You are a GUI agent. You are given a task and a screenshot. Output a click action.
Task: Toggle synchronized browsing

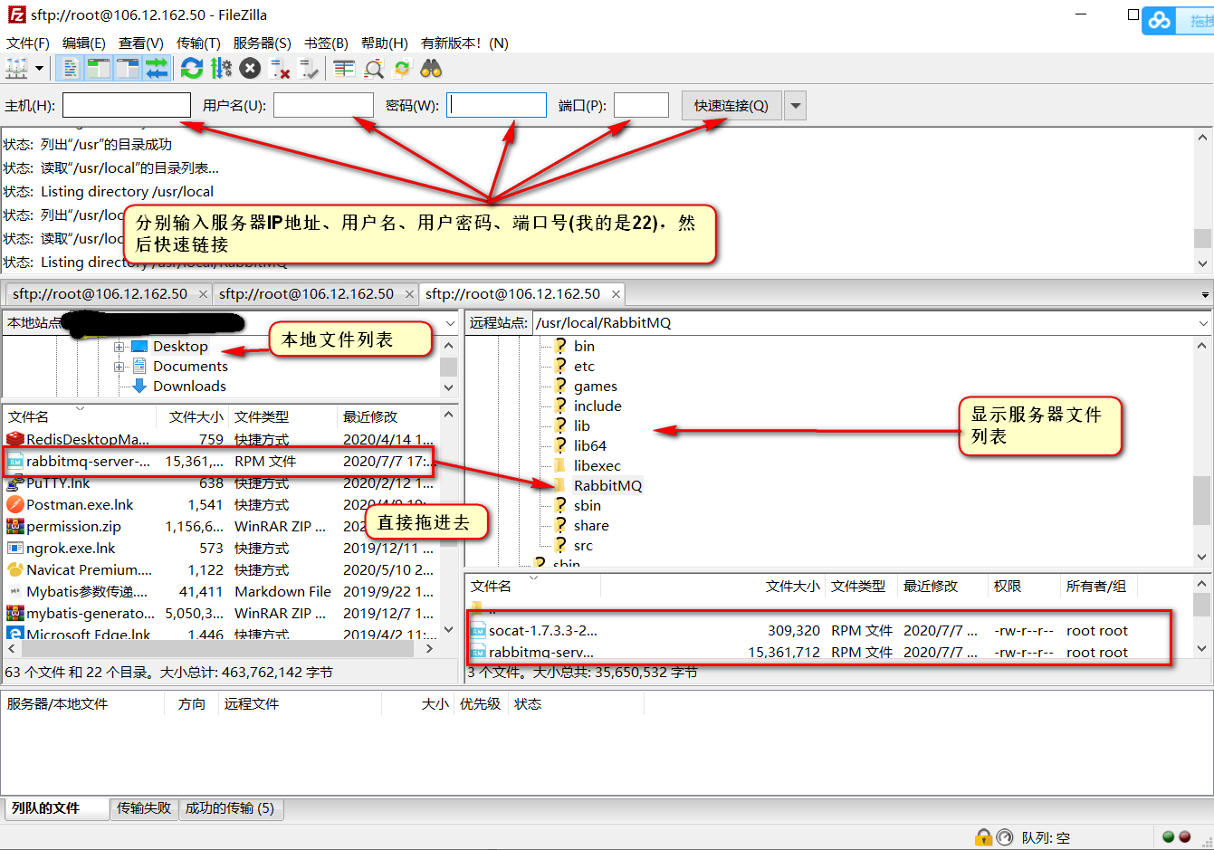click(x=403, y=68)
